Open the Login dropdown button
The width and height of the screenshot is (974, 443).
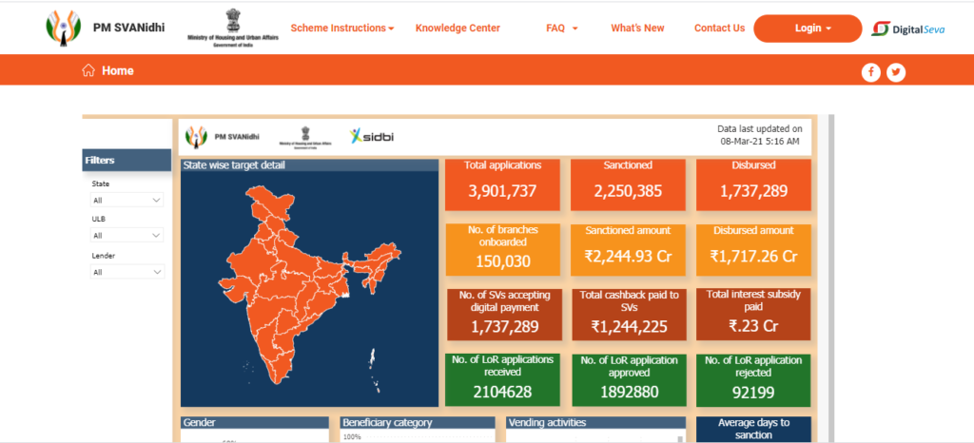(x=808, y=29)
